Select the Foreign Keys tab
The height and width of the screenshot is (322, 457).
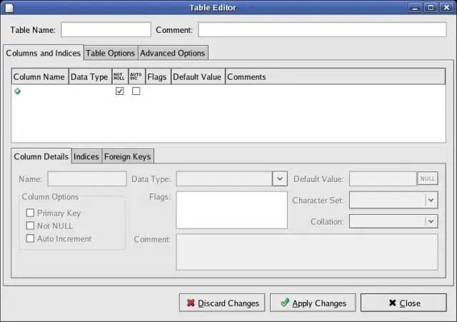click(x=128, y=156)
